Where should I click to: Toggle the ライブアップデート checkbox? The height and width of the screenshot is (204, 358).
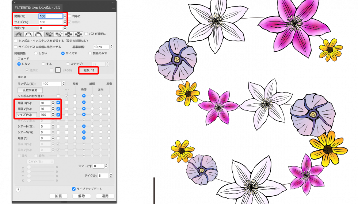point(74,189)
